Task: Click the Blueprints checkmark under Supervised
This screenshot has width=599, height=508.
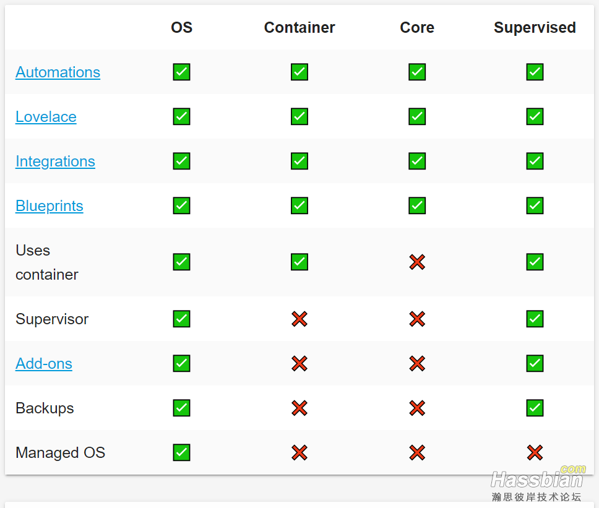Action: (535, 206)
